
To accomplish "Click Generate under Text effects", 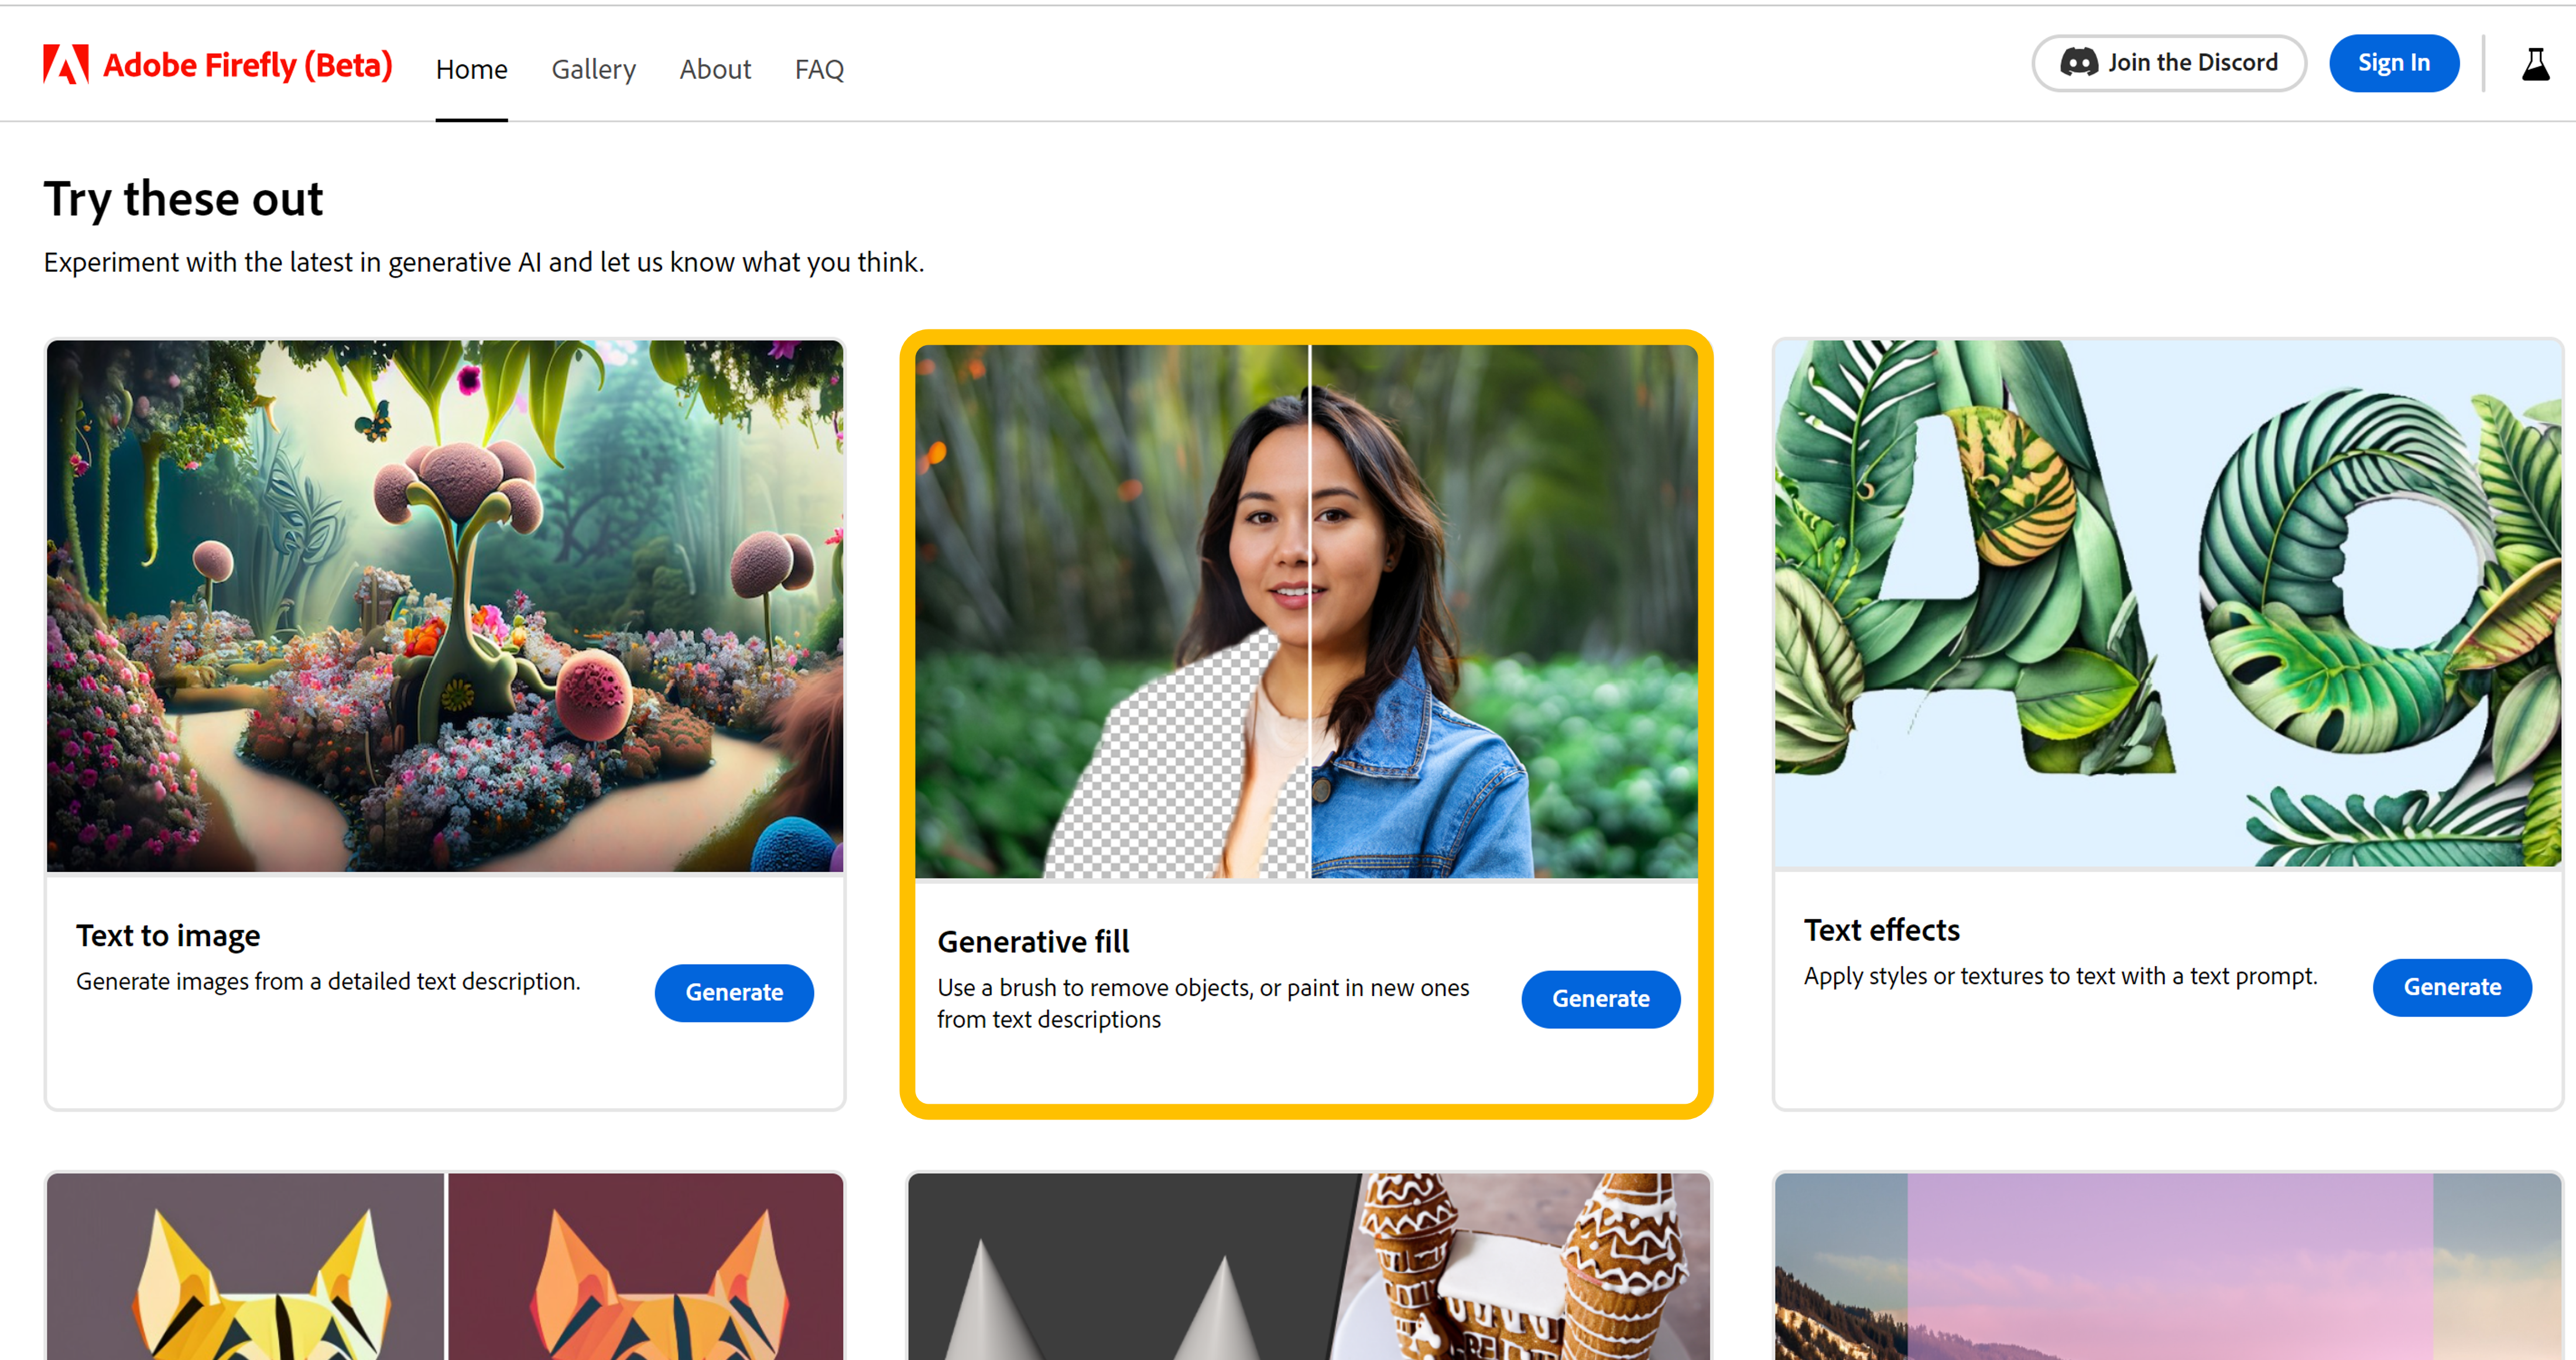I will click(x=2452, y=987).
